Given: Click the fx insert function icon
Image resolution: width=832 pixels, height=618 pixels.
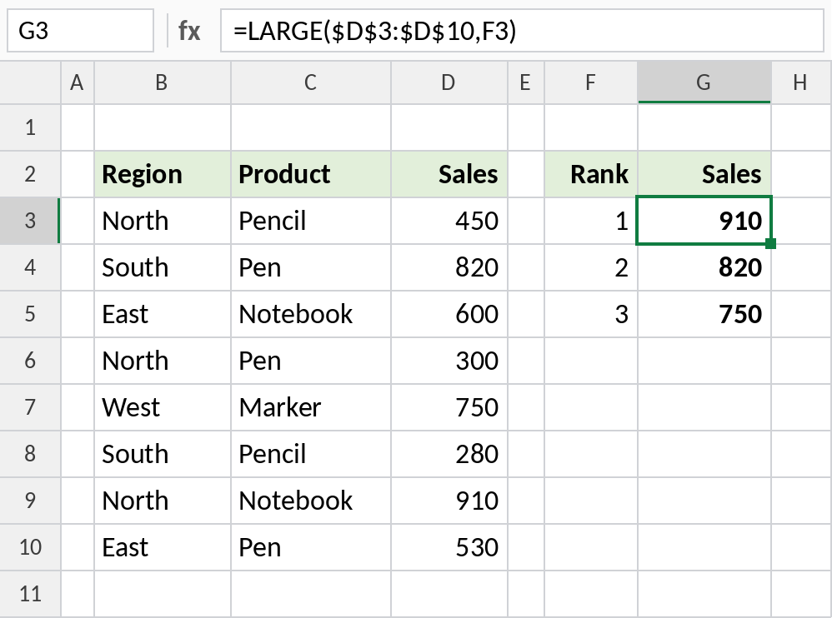Looking at the screenshot, I should click(x=189, y=31).
